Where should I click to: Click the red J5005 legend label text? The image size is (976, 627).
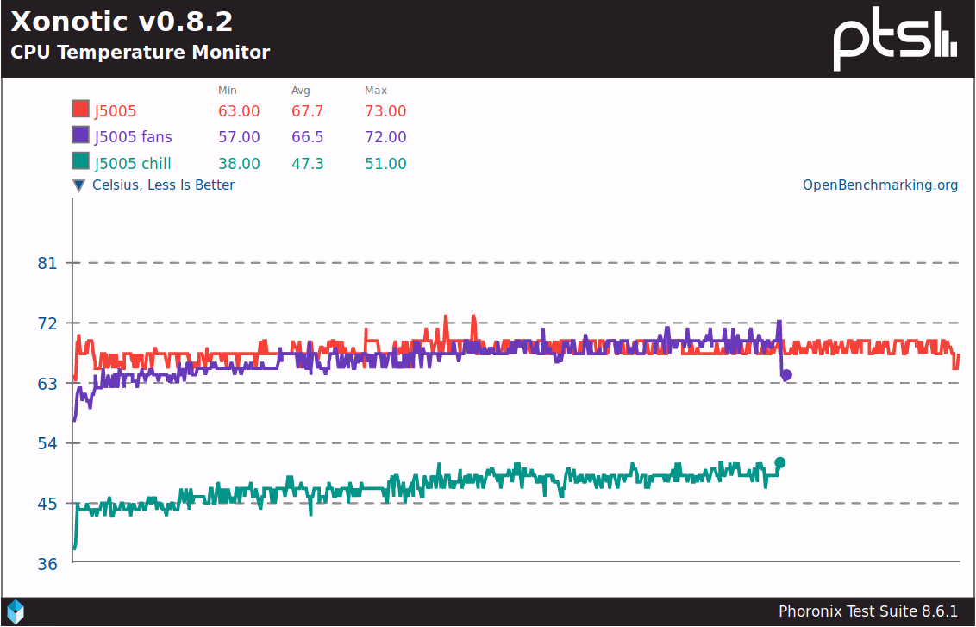116,111
